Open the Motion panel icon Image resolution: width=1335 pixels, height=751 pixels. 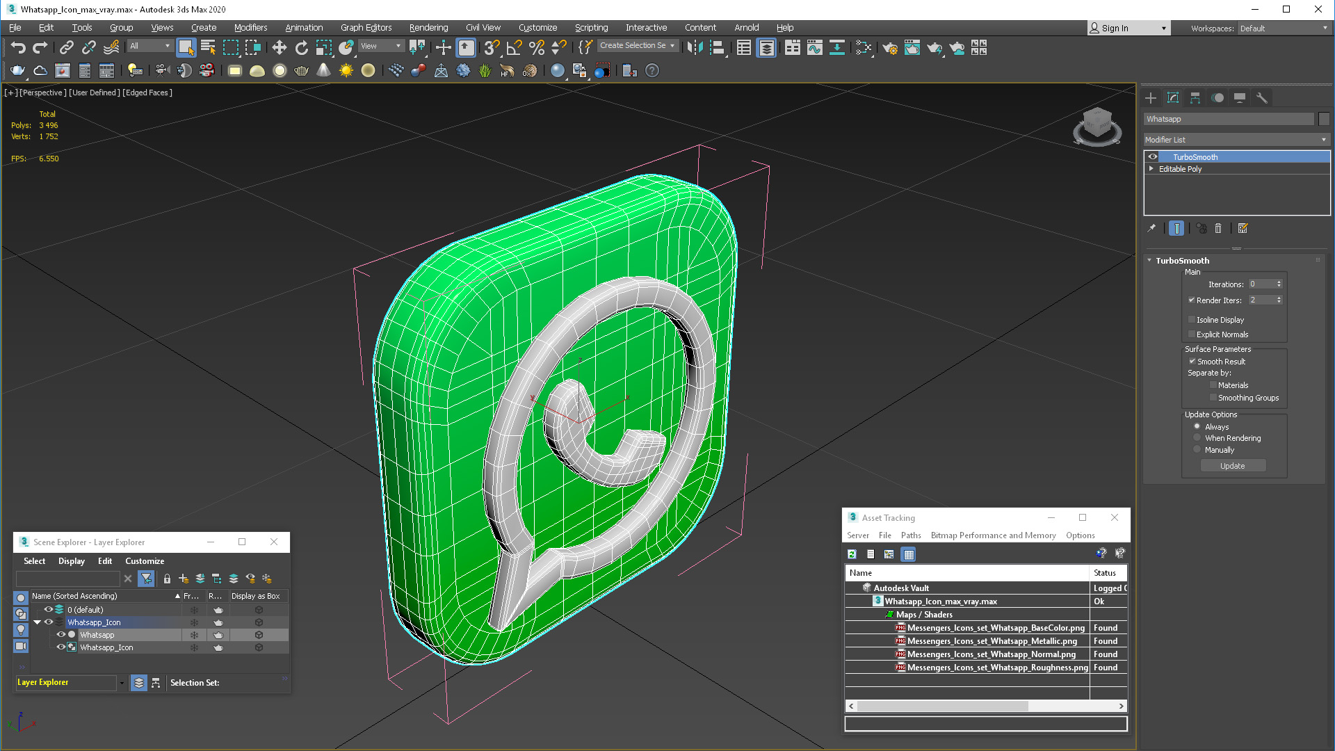point(1217,98)
